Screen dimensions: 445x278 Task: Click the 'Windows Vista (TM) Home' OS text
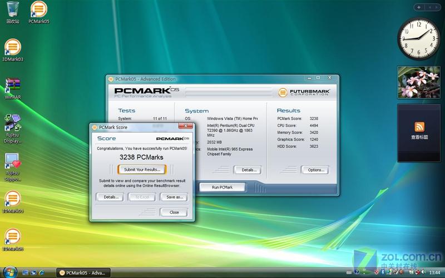(233, 118)
